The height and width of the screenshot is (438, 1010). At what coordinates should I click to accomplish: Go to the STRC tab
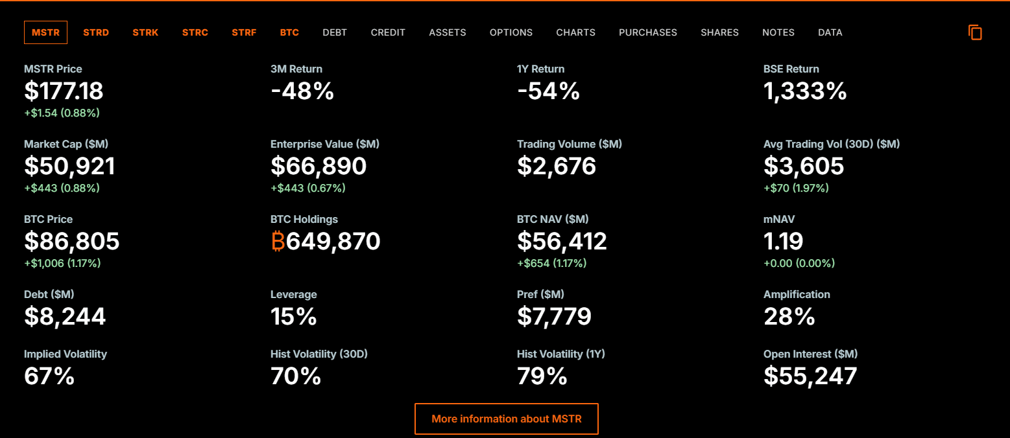tap(195, 32)
